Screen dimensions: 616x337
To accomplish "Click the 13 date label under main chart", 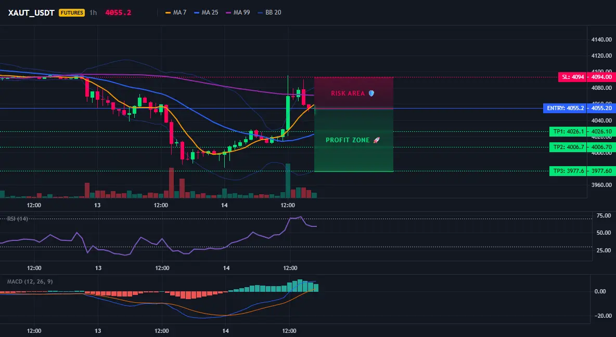I will (97, 205).
